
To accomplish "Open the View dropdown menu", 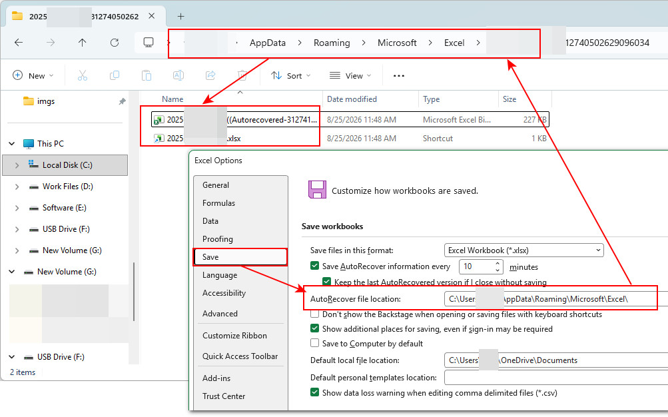I will coord(350,76).
